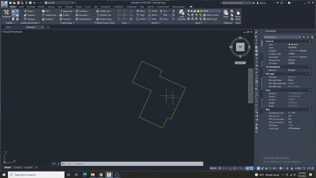The image size is (316, 178).
Task: Toggle polar tracking in status bar
Action: (x=235, y=168)
